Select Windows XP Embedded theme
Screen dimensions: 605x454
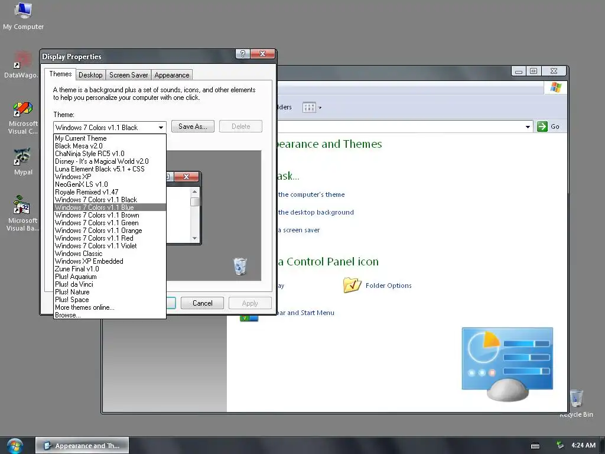110,261
